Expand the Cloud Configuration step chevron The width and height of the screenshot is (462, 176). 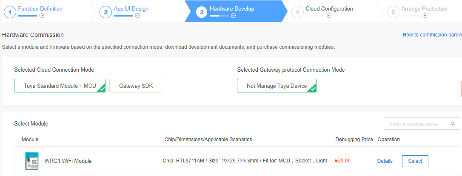329,16
